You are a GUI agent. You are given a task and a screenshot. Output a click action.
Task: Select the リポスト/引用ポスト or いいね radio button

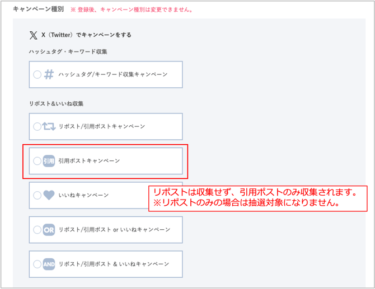point(37,230)
